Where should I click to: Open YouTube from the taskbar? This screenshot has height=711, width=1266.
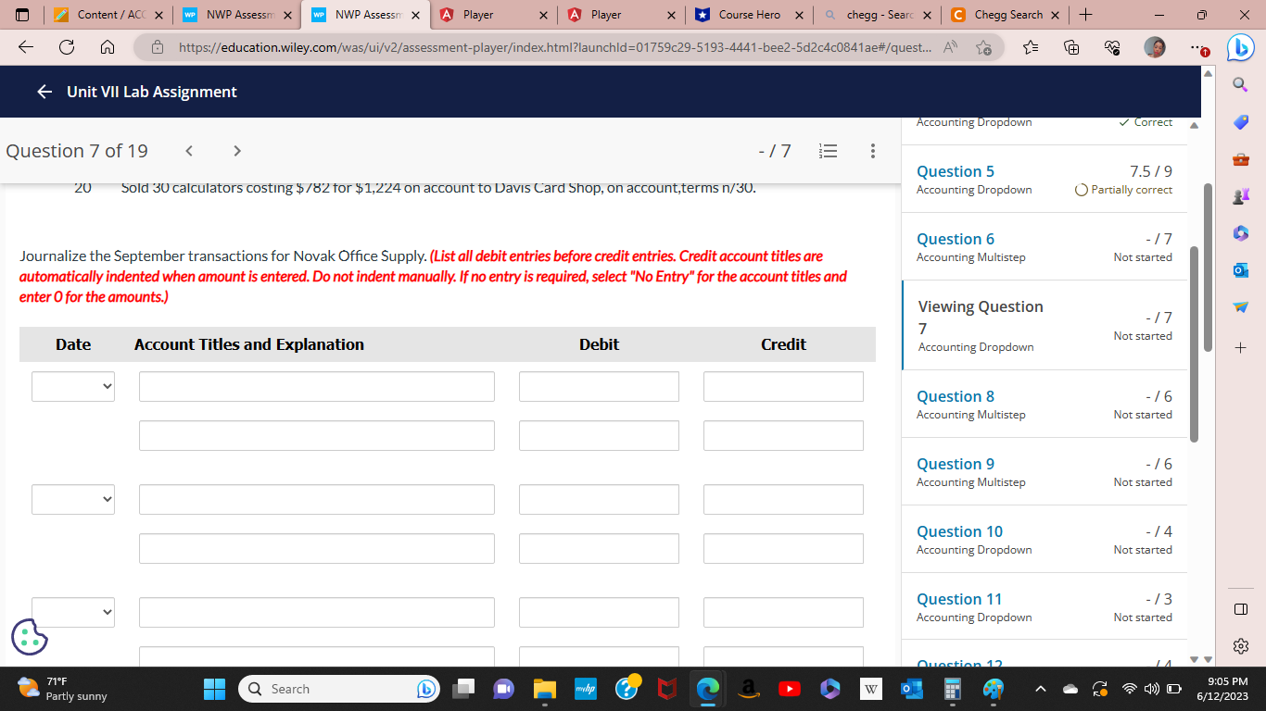pos(790,689)
